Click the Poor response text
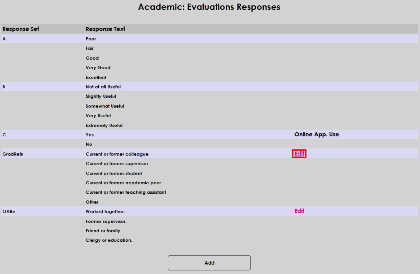Screen dimensions: 420x274 91,39
